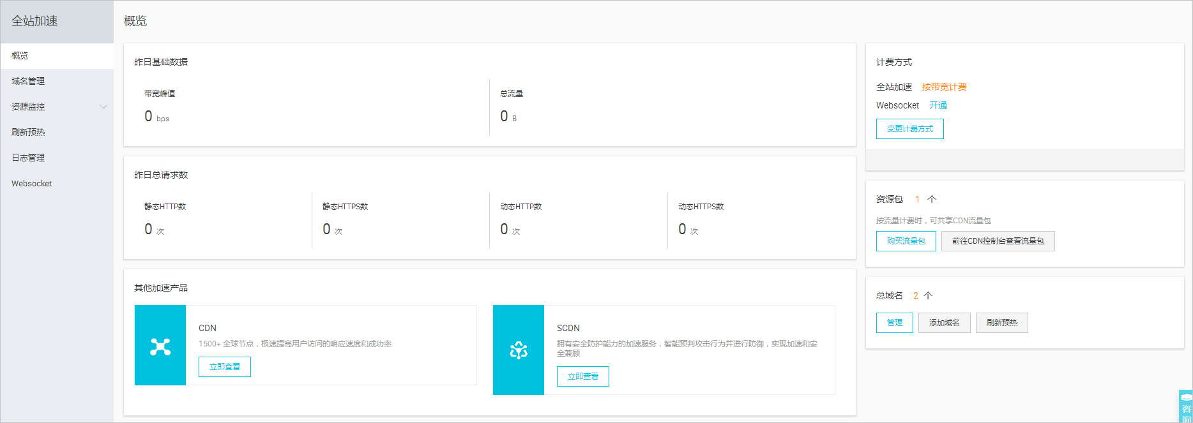This screenshot has height=423, width=1193.
Task: Select 概览 in the sidebar
Action: tap(57, 56)
